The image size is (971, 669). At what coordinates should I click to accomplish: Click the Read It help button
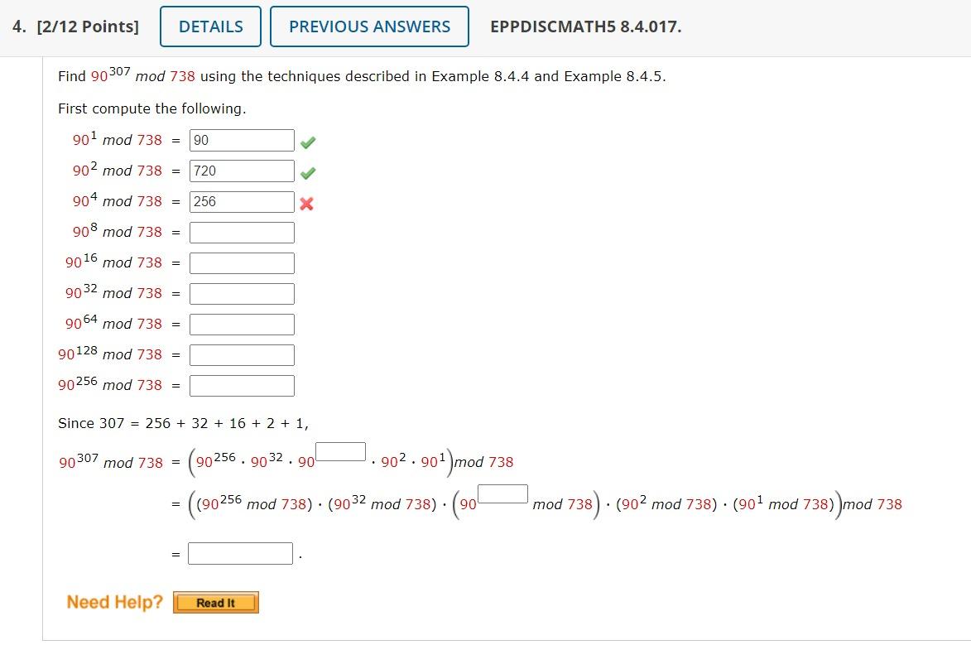point(215,602)
